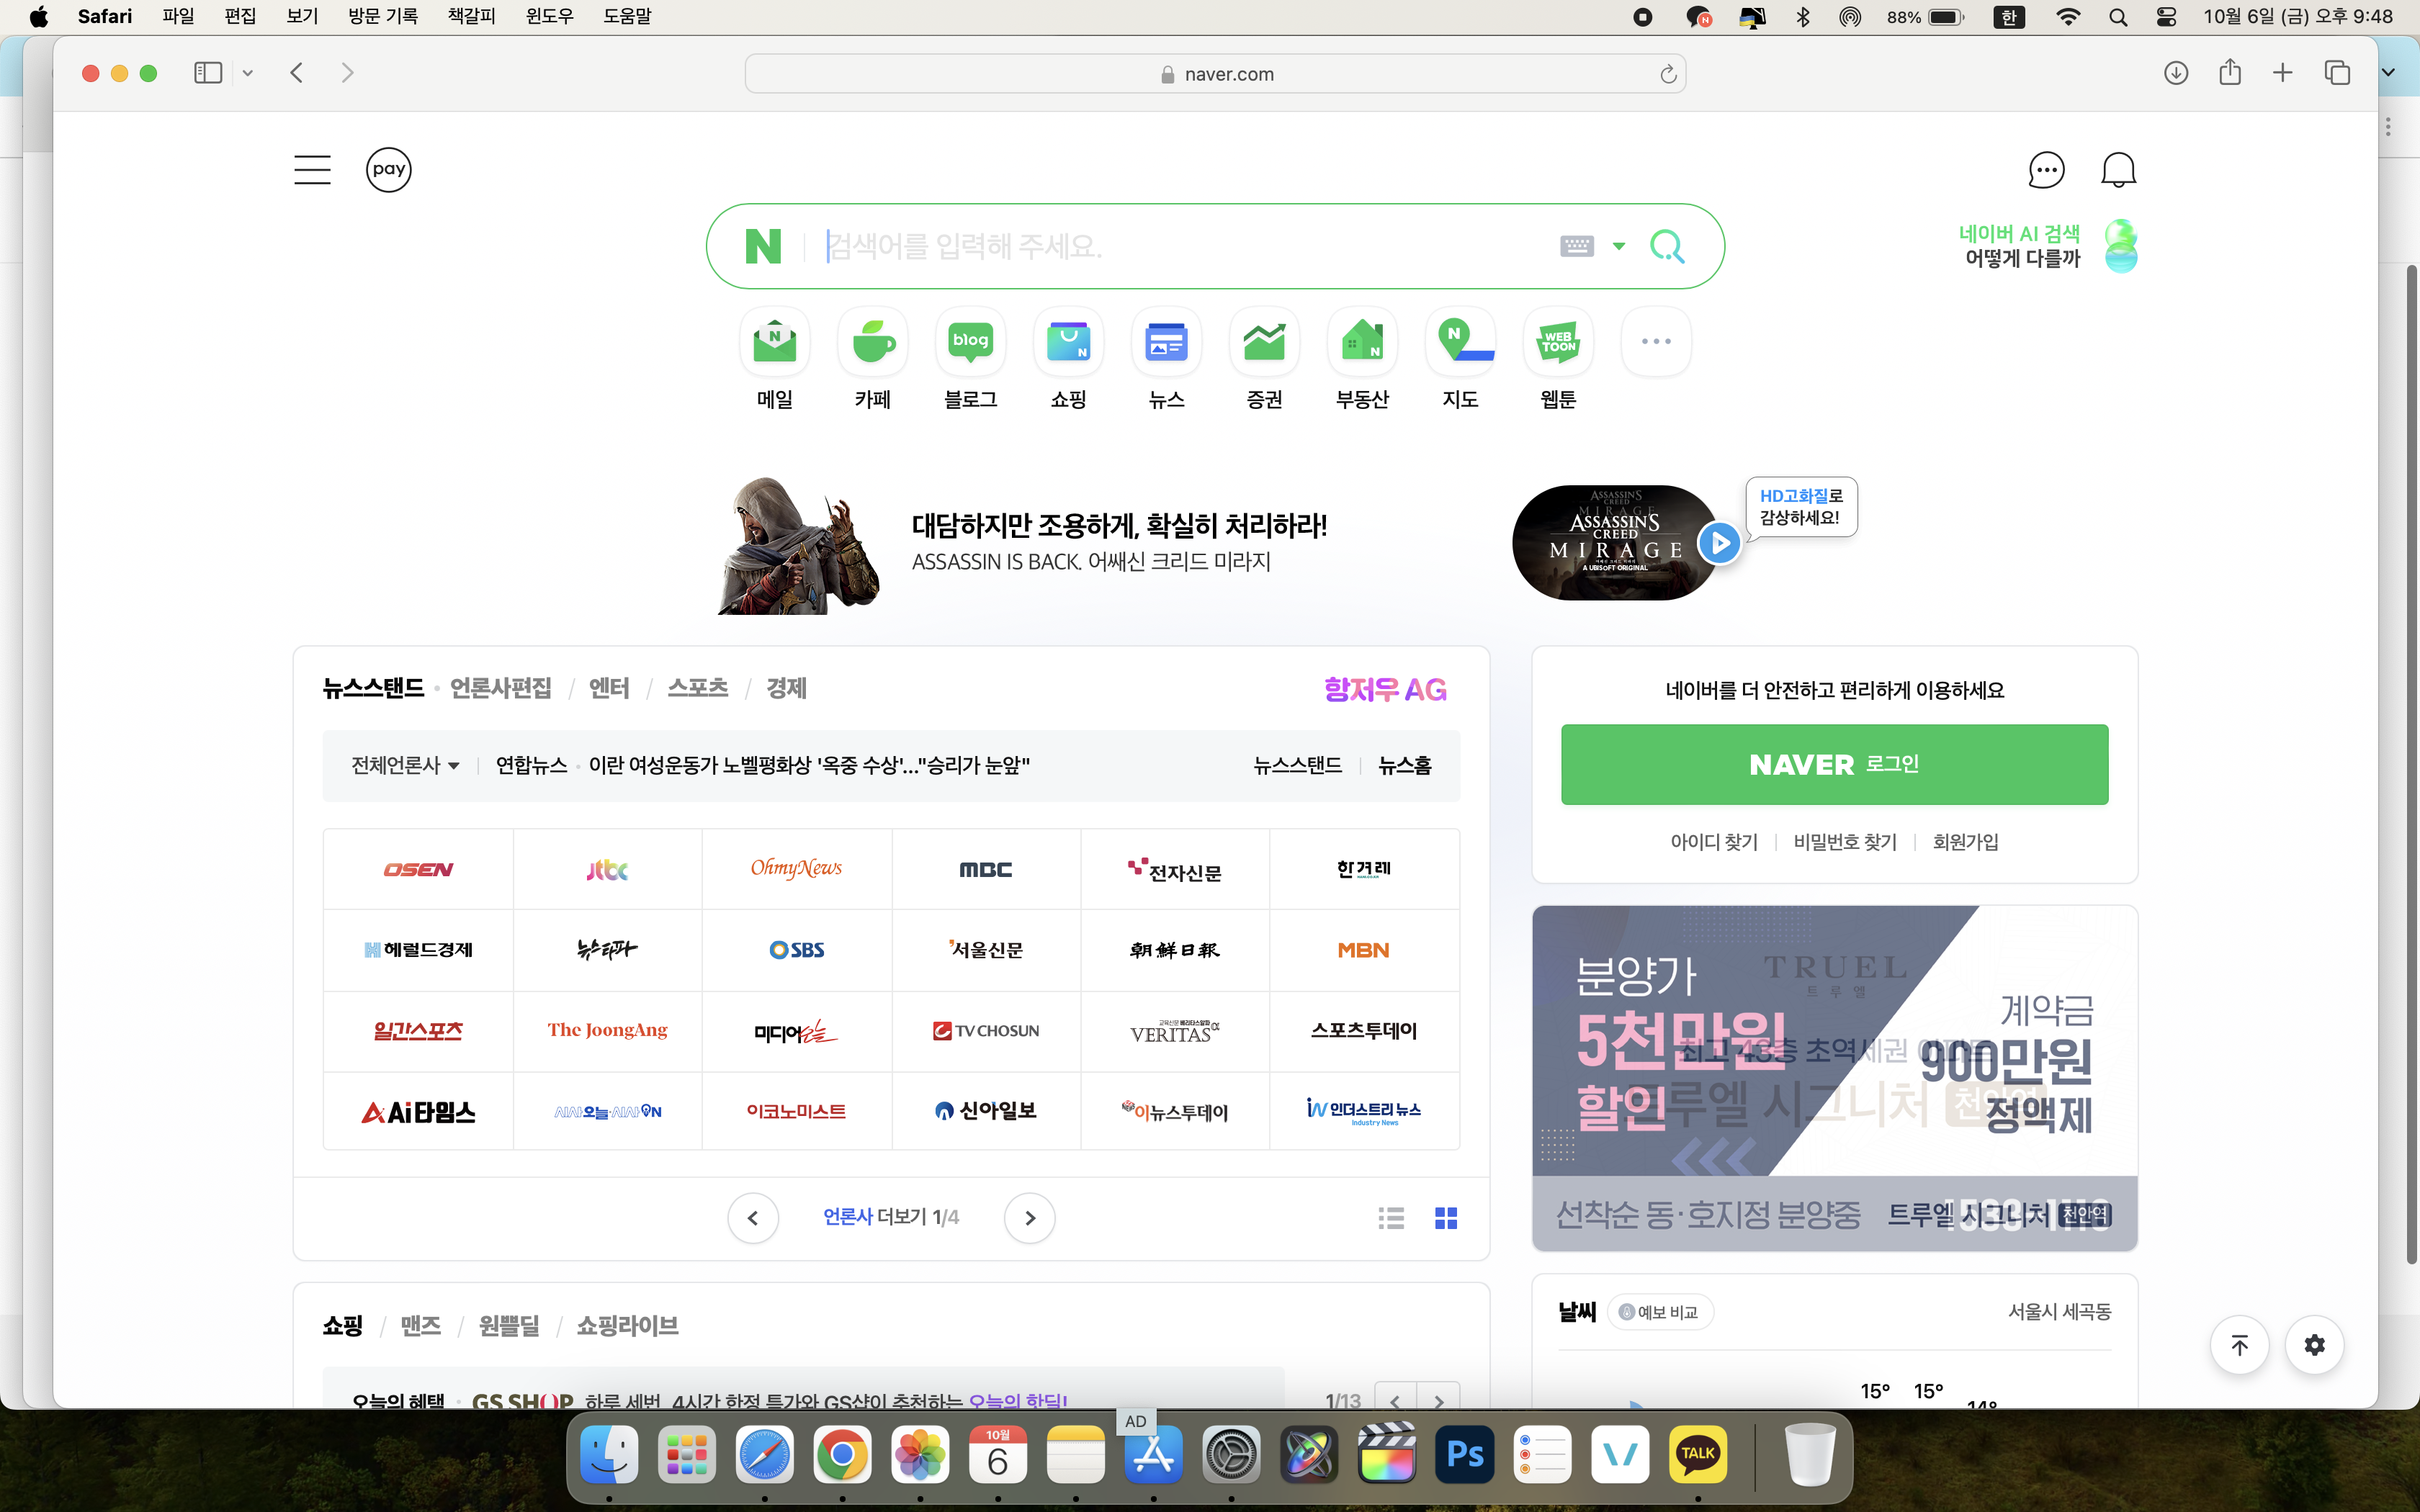Open the 연합뉴스 Nobel Peace Prize headline

tap(809, 765)
